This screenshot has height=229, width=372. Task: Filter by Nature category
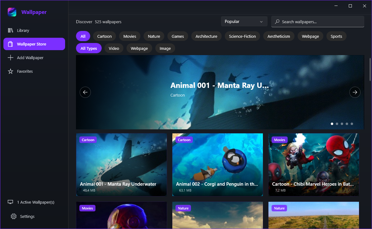point(154,36)
